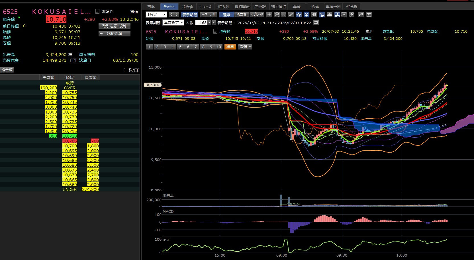
Task: Open the 指標 tab
Action: (315, 7)
